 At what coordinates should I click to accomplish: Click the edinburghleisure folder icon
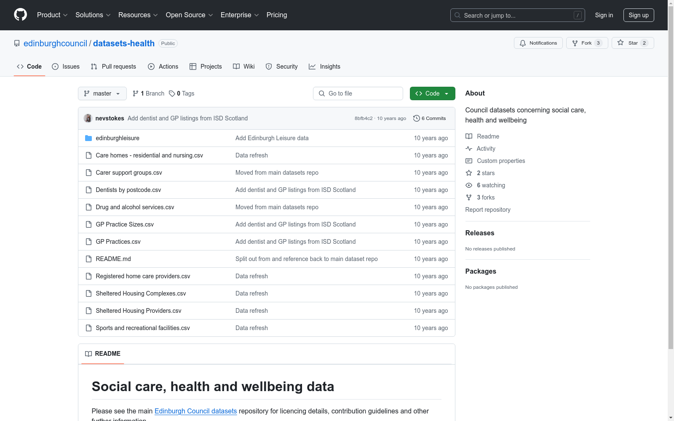tap(88, 138)
